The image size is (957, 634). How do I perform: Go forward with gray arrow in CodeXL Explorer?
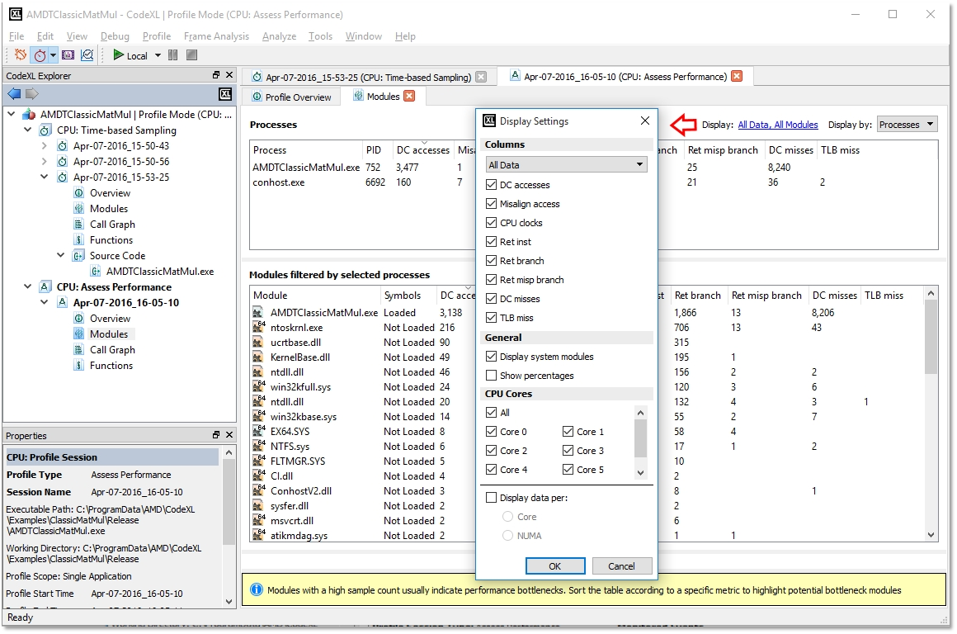pyautogui.click(x=31, y=93)
